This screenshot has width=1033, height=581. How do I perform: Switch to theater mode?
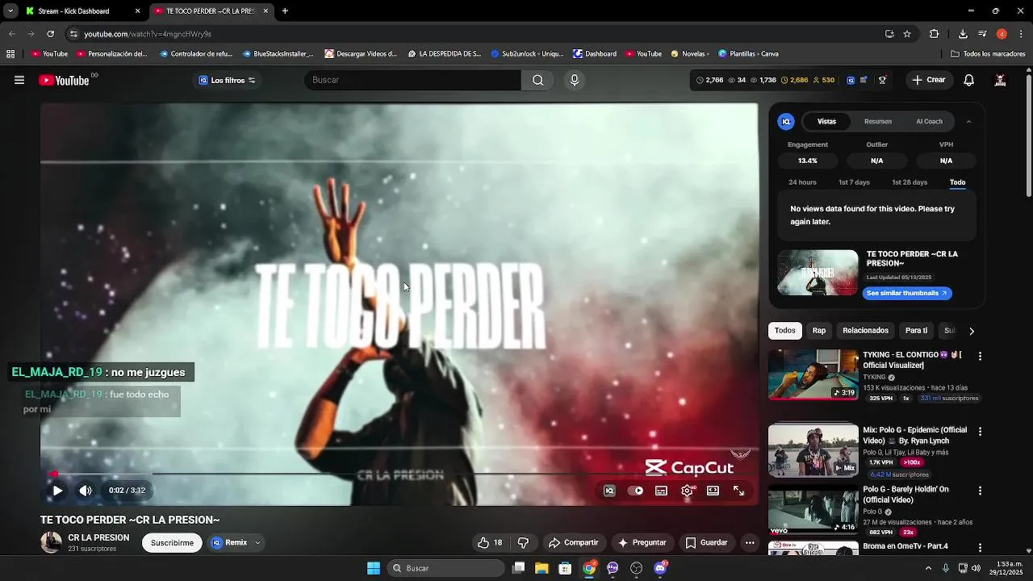pyautogui.click(x=713, y=491)
